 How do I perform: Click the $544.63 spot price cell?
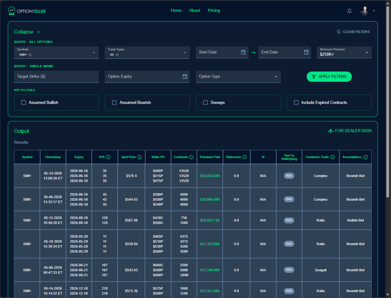[x=131, y=200]
